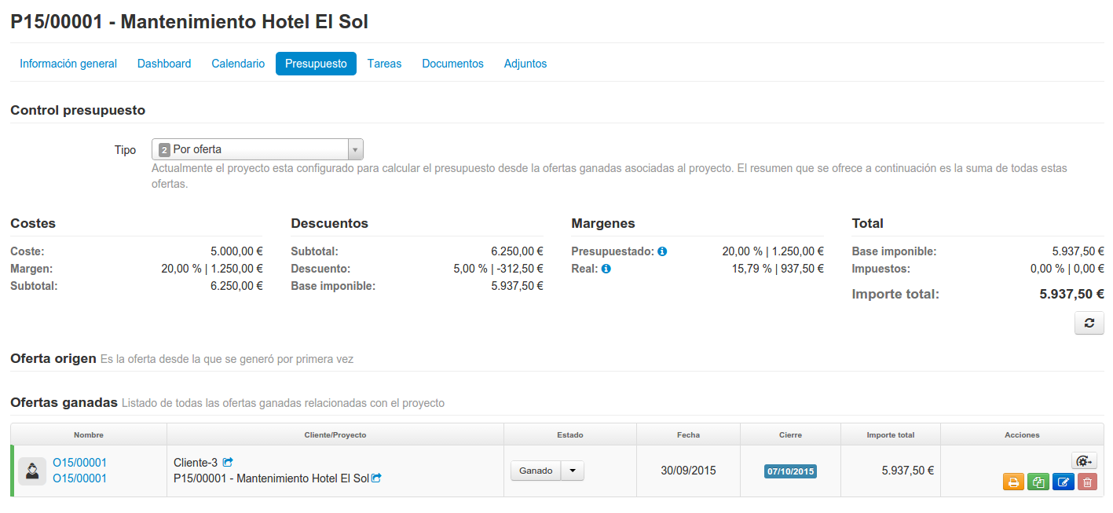Select the Presupuesto tab
Viewport: 1113px width, 513px height.
click(316, 64)
